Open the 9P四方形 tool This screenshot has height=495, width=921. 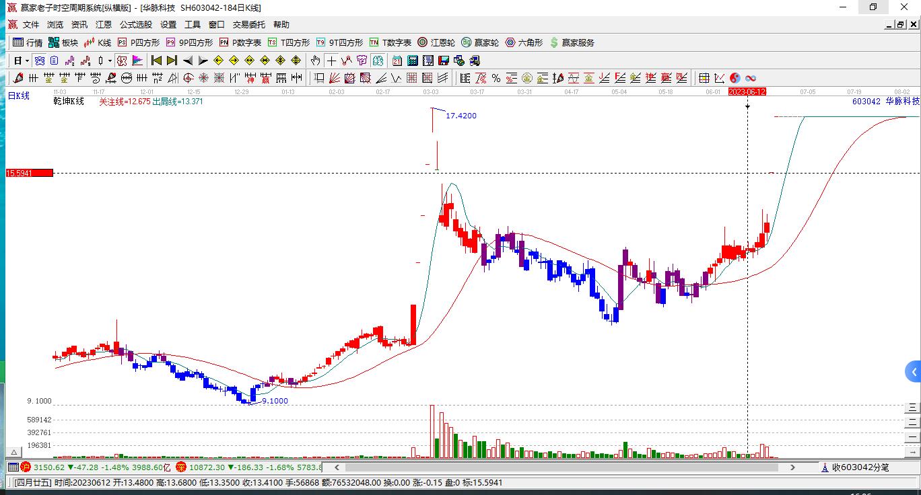[x=189, y=42]
